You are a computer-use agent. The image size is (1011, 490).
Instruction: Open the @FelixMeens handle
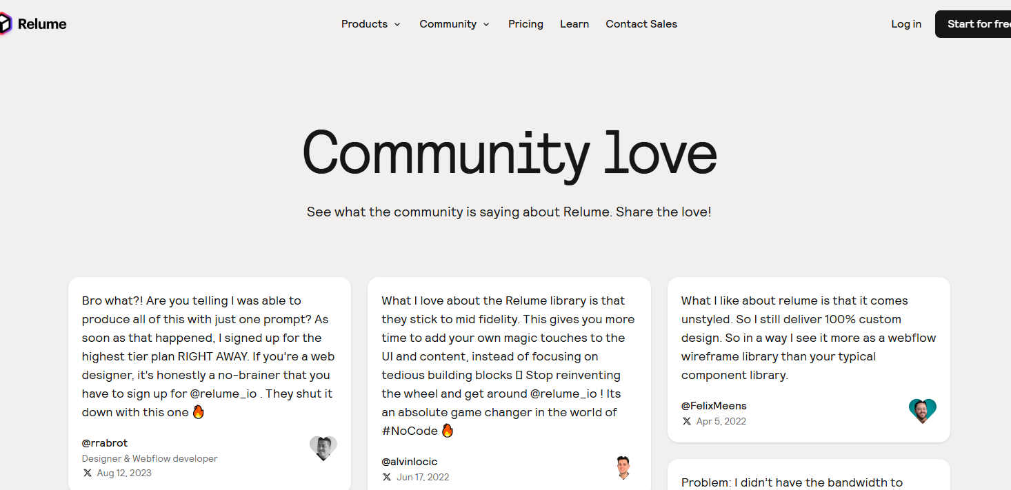[x=714, y=406]
